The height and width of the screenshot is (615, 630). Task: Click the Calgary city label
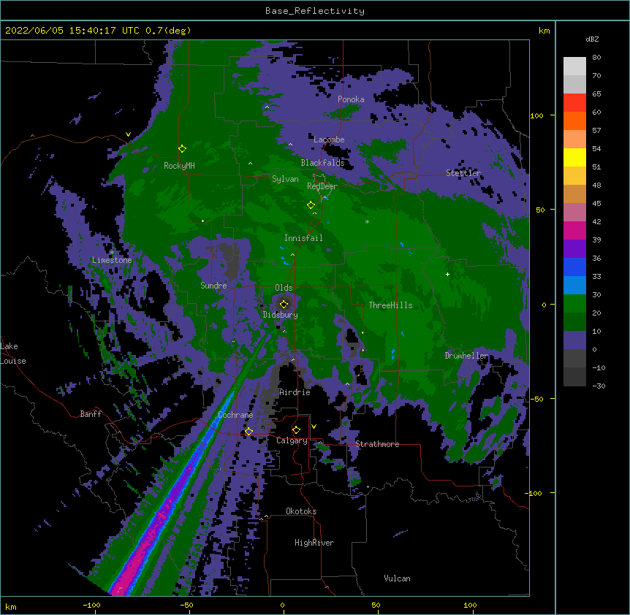pos(292,440)
